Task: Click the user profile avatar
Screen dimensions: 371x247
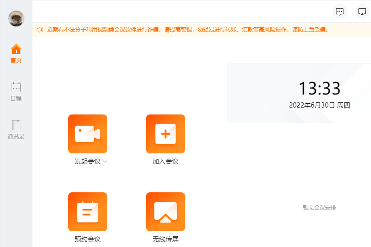Action: point(16,19)
